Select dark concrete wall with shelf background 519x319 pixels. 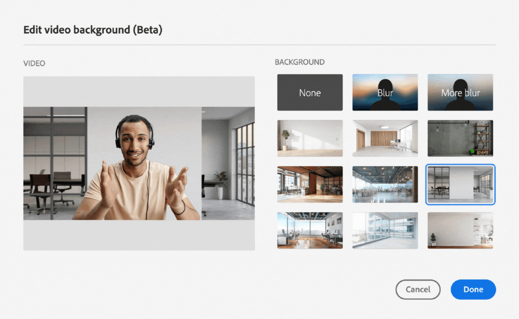click(460, 138)
